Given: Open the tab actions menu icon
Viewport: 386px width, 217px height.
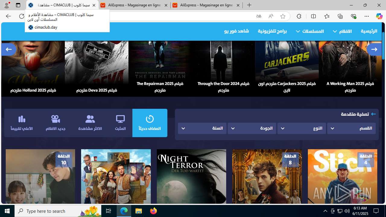Looking at the screenshot, I should tap(18, 5).
